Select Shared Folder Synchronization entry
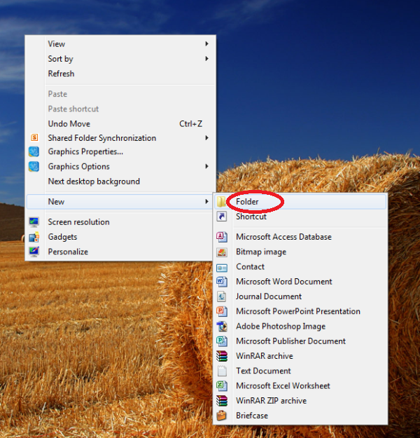This screenshot has width=420, height=438. tap(120, 138)
